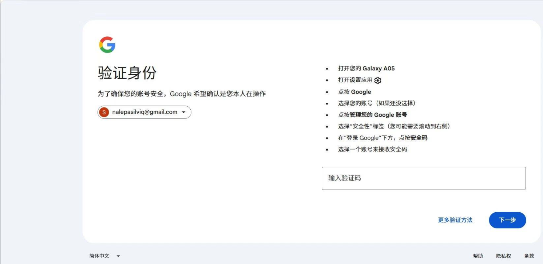This screenshot has height=264, width=543.
Task: Open the 隐私权 footer link
Action: click(x=504, y=256)
